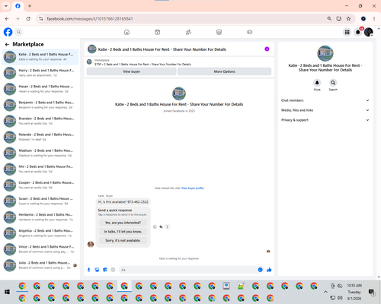This screenshot has height=304, width=381.
Task: Send quick reply 'Sorry, it's not available.'
Action: (123, 240)
